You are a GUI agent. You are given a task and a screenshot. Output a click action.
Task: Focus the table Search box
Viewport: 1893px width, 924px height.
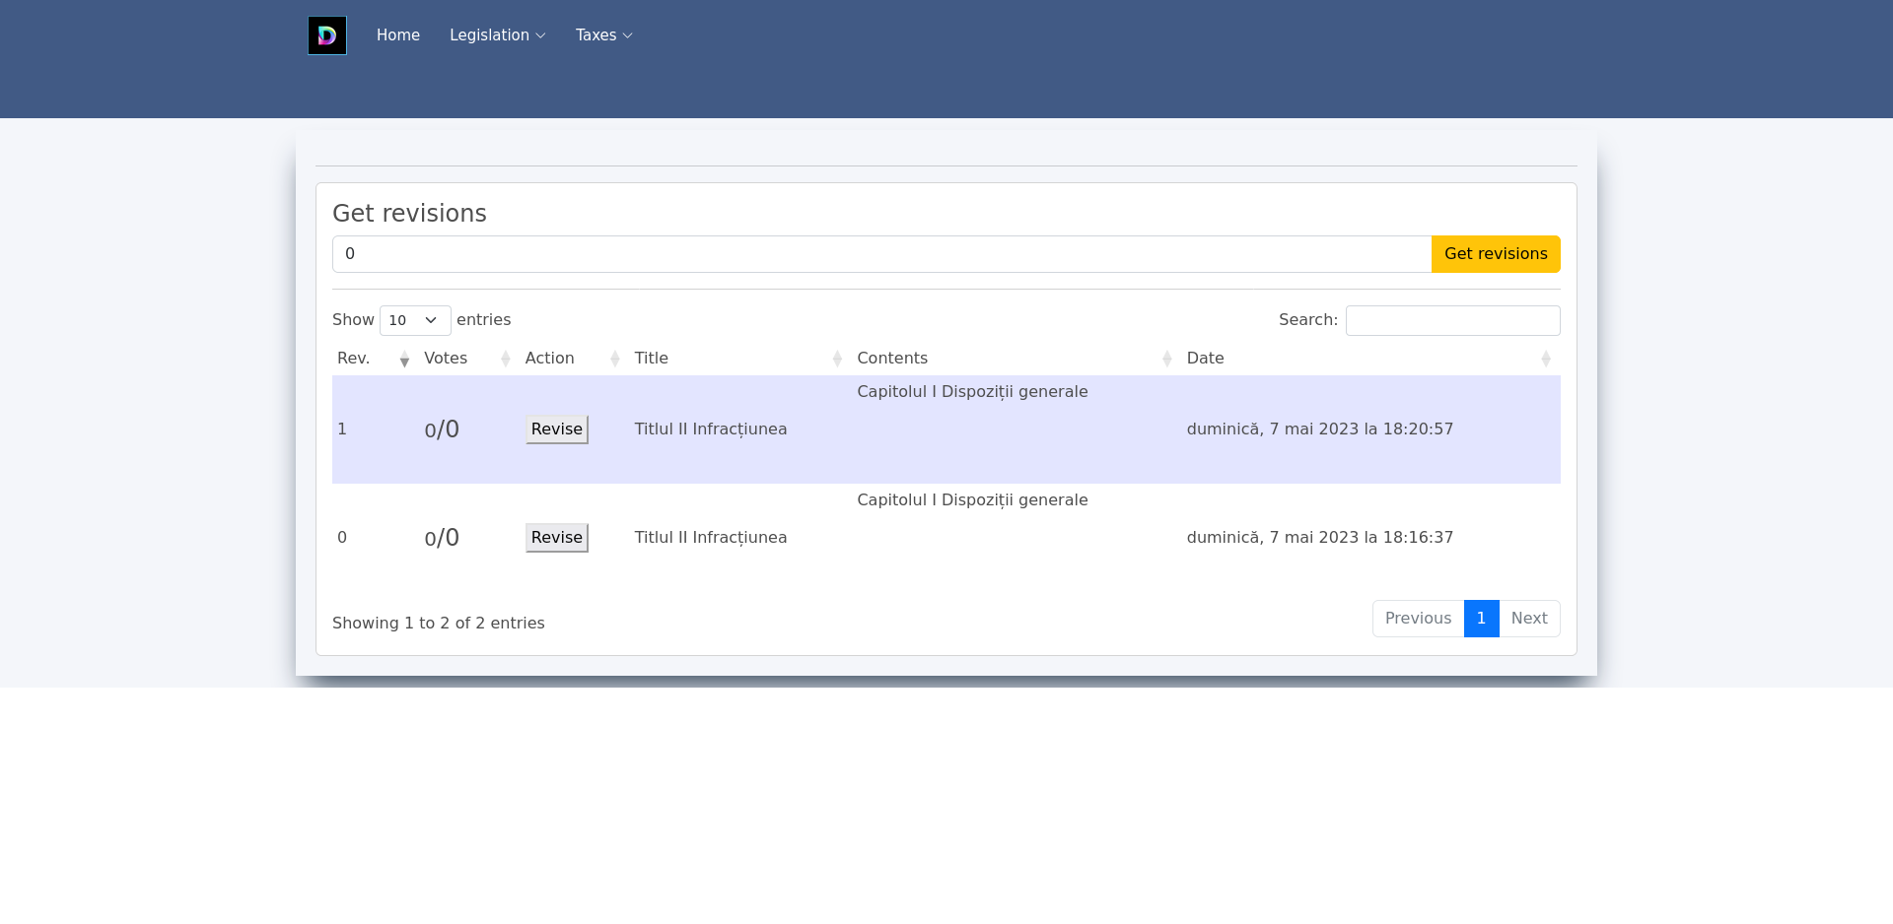(x=1452, y=320)
